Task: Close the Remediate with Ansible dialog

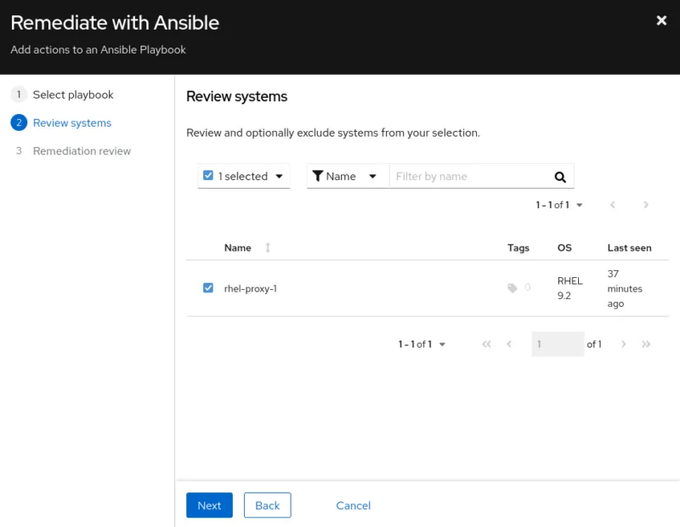Action: pyautogui.click(x=661, y=21)
